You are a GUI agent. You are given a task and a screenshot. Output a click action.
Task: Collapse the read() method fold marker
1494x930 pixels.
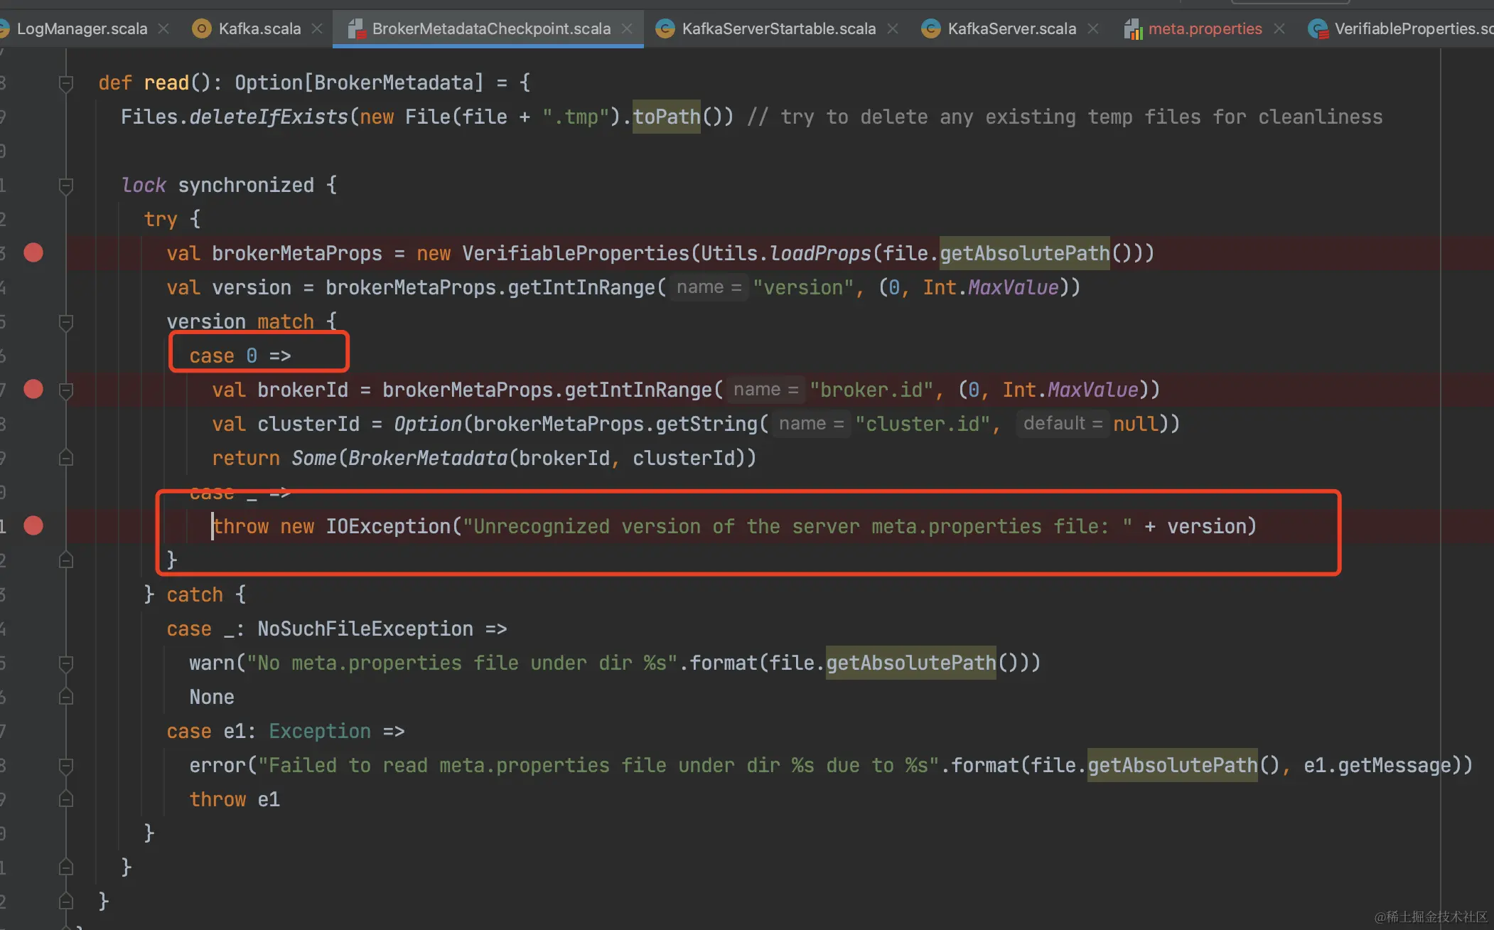point(66,83)
